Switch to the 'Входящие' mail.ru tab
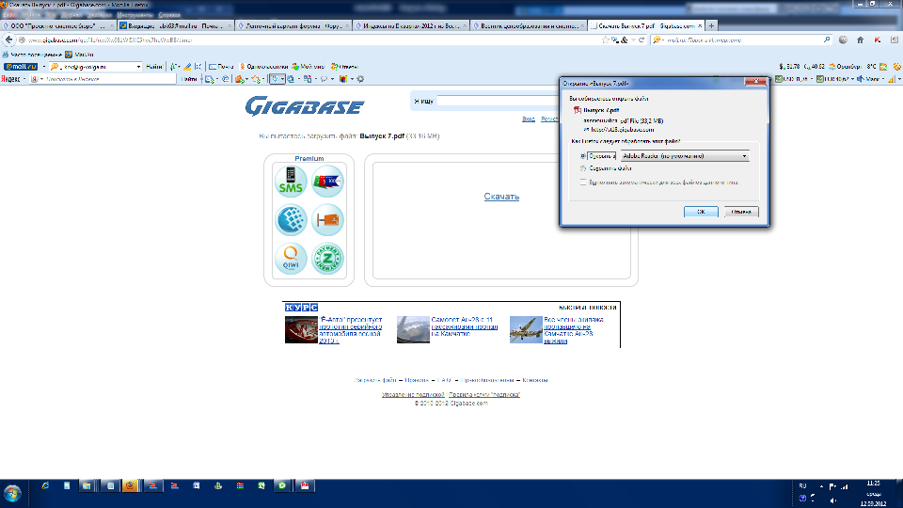Screen dimensions: 903x508 [176, 26]
